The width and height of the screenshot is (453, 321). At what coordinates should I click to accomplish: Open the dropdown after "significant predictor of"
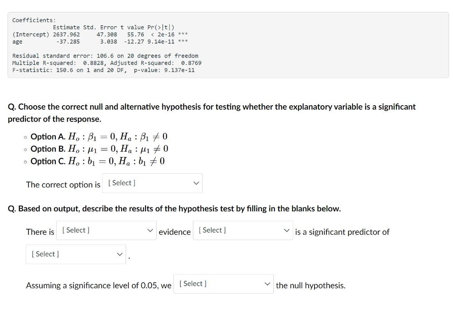coord(75,254)
